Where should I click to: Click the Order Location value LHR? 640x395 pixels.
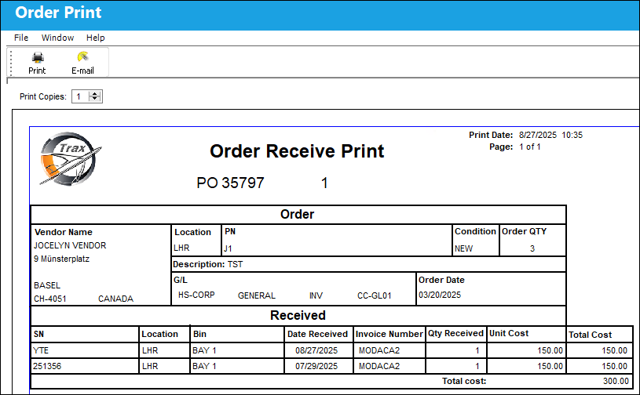click(181, 248)
